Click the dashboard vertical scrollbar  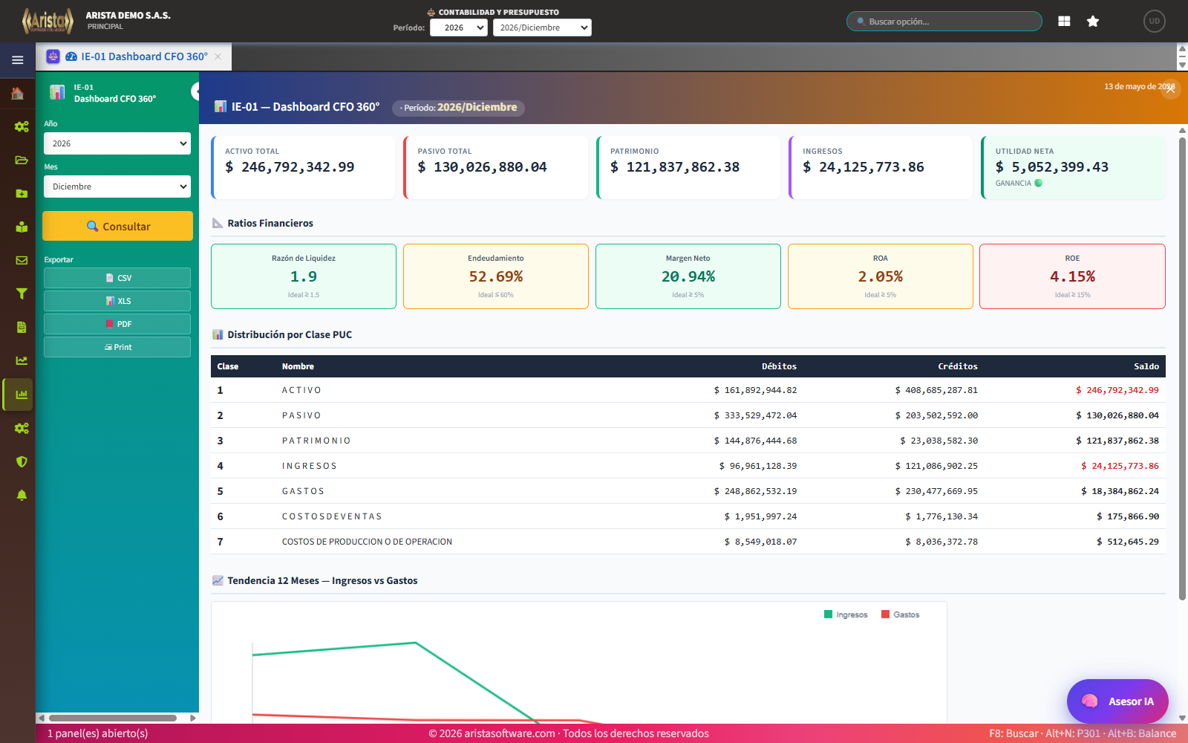tap(1182, 368)
